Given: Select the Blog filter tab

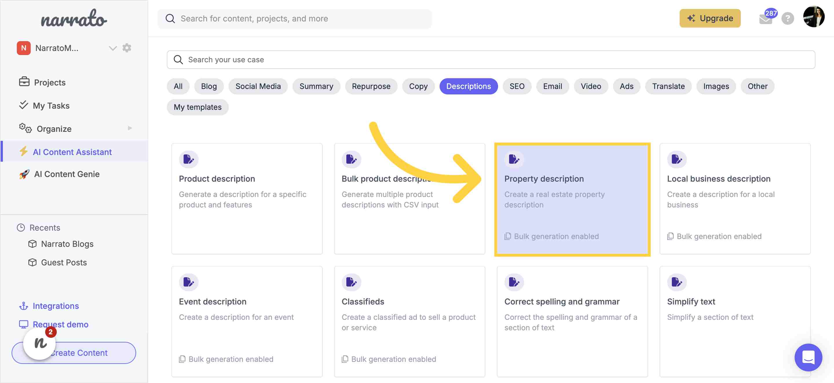Looking at the screenshot, I should click(209, 86).
